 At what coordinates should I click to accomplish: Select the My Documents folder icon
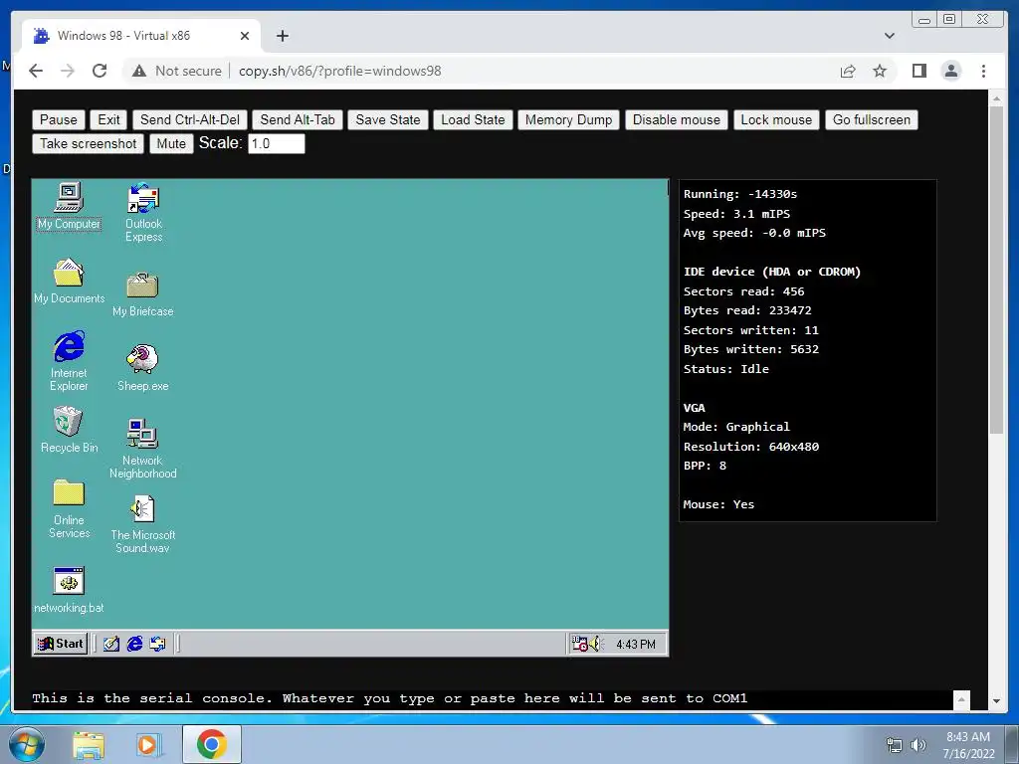[69, 281]
